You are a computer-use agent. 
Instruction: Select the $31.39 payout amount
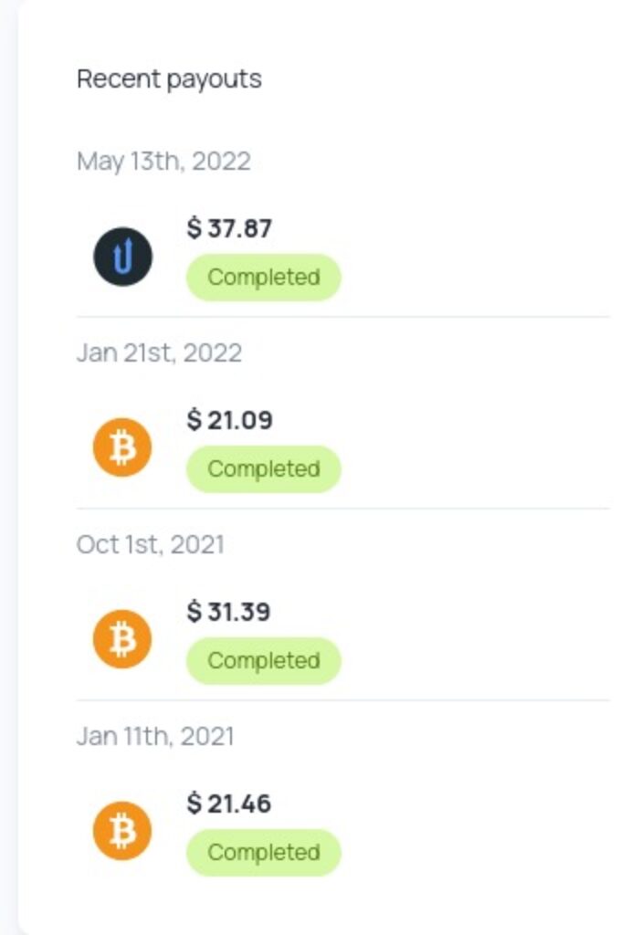point(229,612)
